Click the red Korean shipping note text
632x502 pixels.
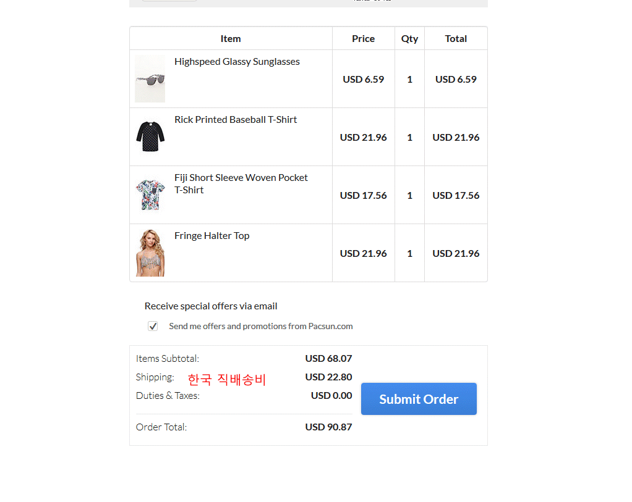[226, 379]
